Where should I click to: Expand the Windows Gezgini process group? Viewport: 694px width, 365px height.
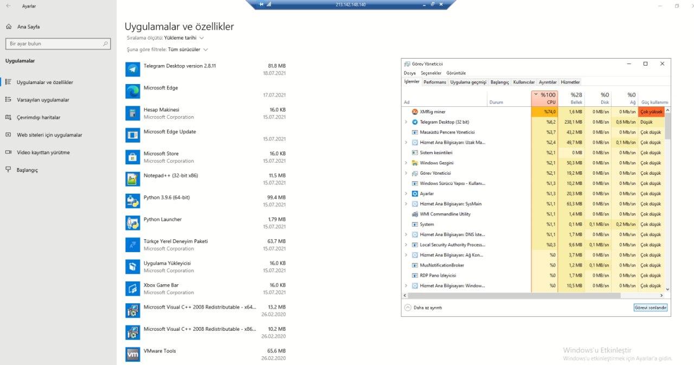pyautogui.click(x=406, y=163)
